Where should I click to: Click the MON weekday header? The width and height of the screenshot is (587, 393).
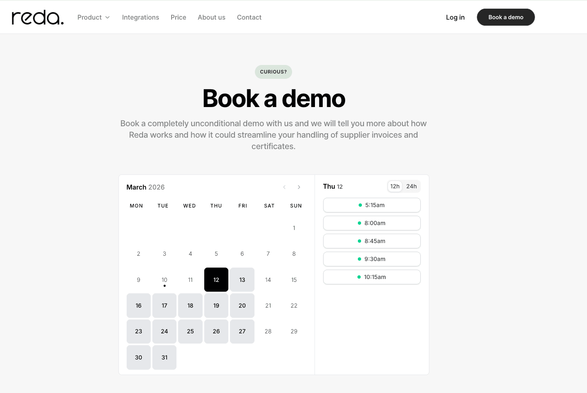pos(136,206)
